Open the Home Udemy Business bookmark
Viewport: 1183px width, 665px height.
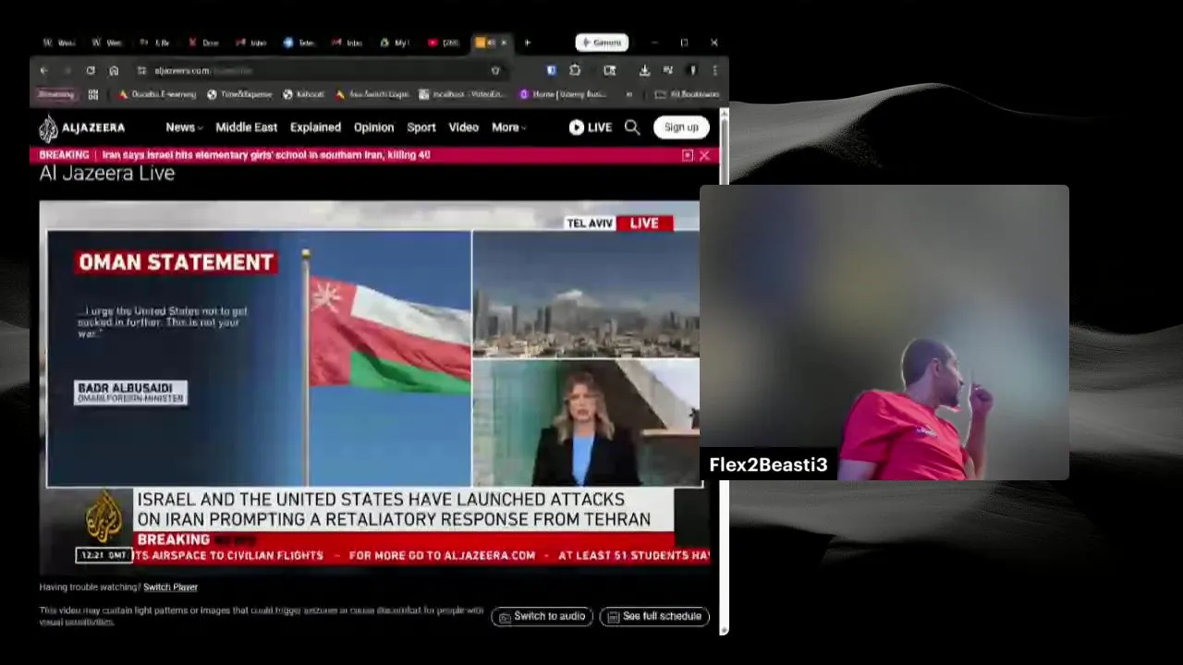tap(563, 94)
